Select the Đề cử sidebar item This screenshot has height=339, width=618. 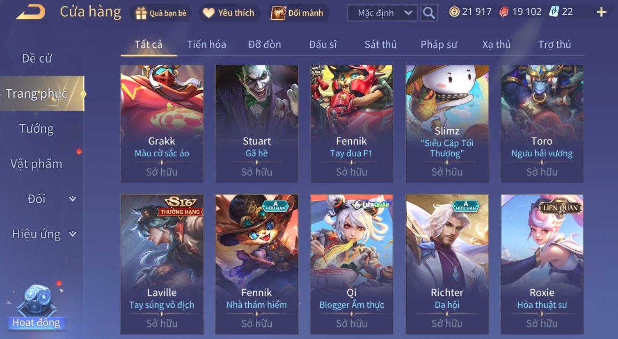37,59
